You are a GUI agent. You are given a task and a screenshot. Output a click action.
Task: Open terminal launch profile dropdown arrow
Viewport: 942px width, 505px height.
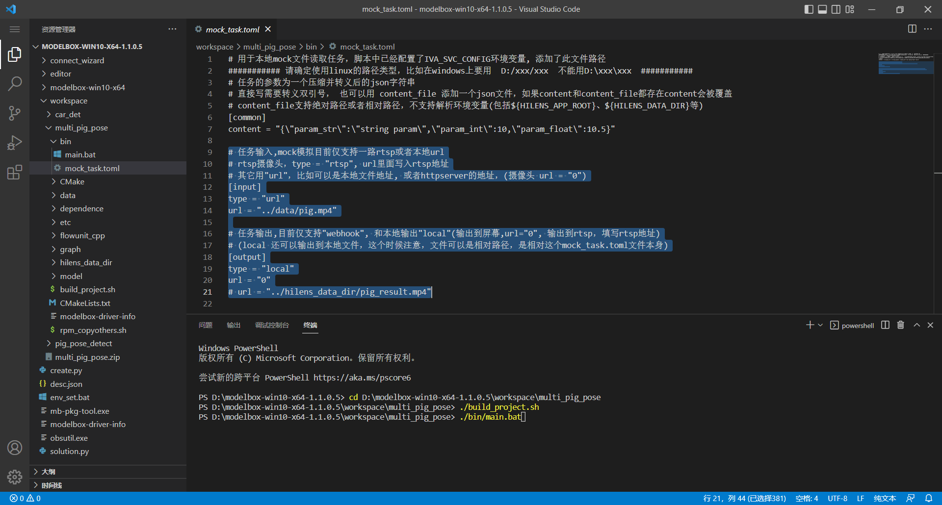820,325
